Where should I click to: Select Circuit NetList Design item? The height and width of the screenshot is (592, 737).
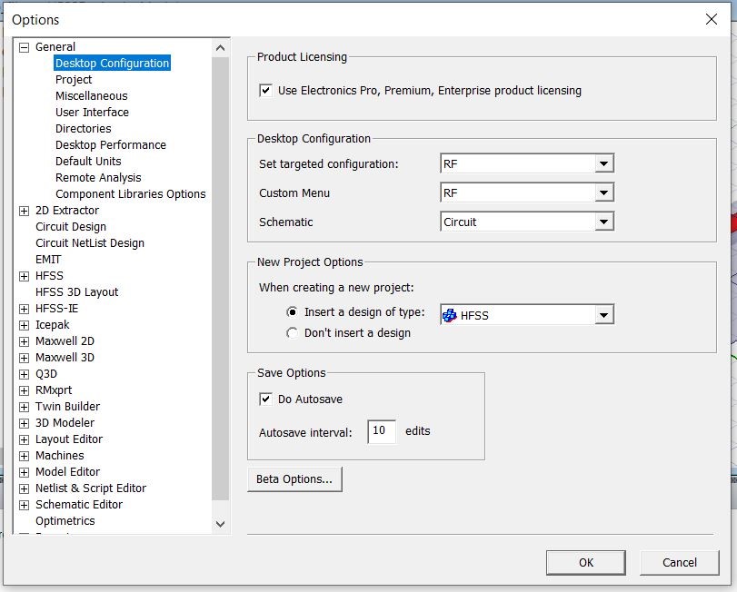[x=90, y=243]
